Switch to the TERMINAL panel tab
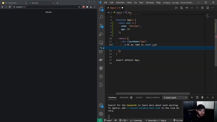This screenshot has width=217, height=122. pos(112,98)
